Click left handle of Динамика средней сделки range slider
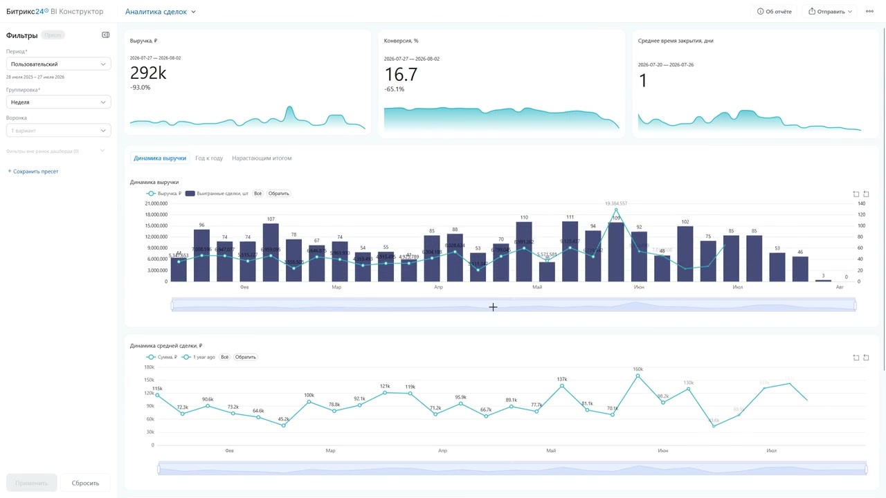886x498 pixels. [x=159, y=469]
